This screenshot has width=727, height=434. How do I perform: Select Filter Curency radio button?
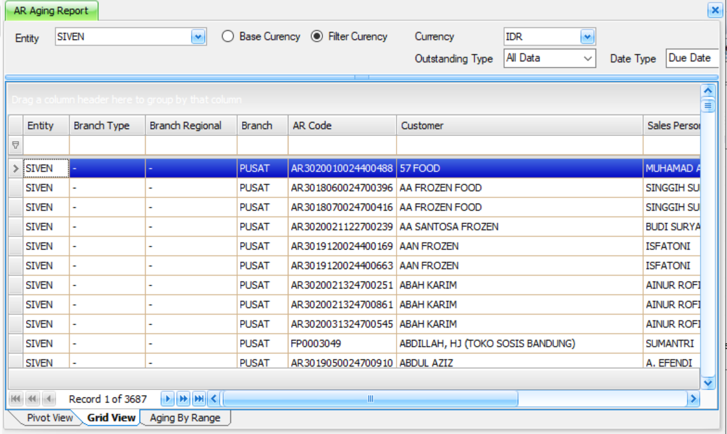pos(317,36)
